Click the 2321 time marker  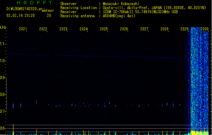tap(23, 29)
